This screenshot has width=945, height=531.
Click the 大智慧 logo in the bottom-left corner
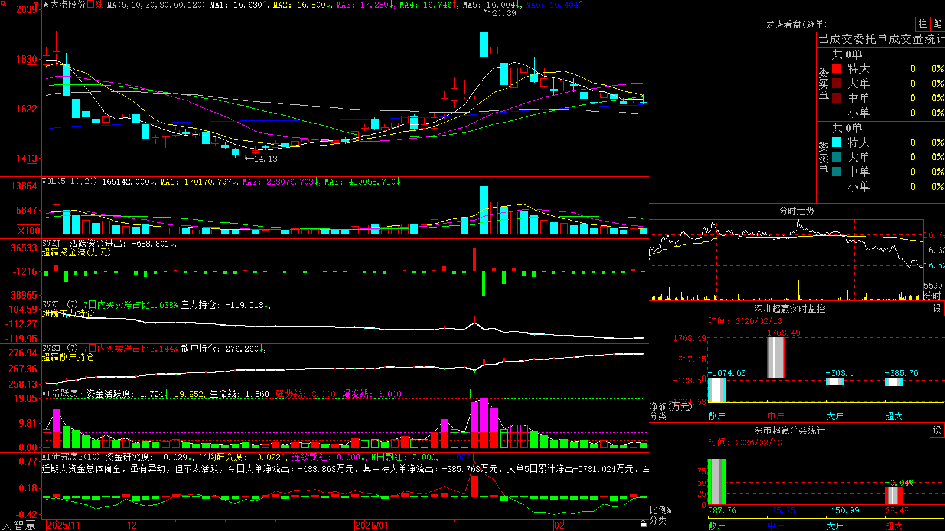tap(18, 525)
